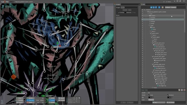This screenshot has height=105, width=187.
Task: Collapse the spine_upper node
Action: tap(151, 37)
